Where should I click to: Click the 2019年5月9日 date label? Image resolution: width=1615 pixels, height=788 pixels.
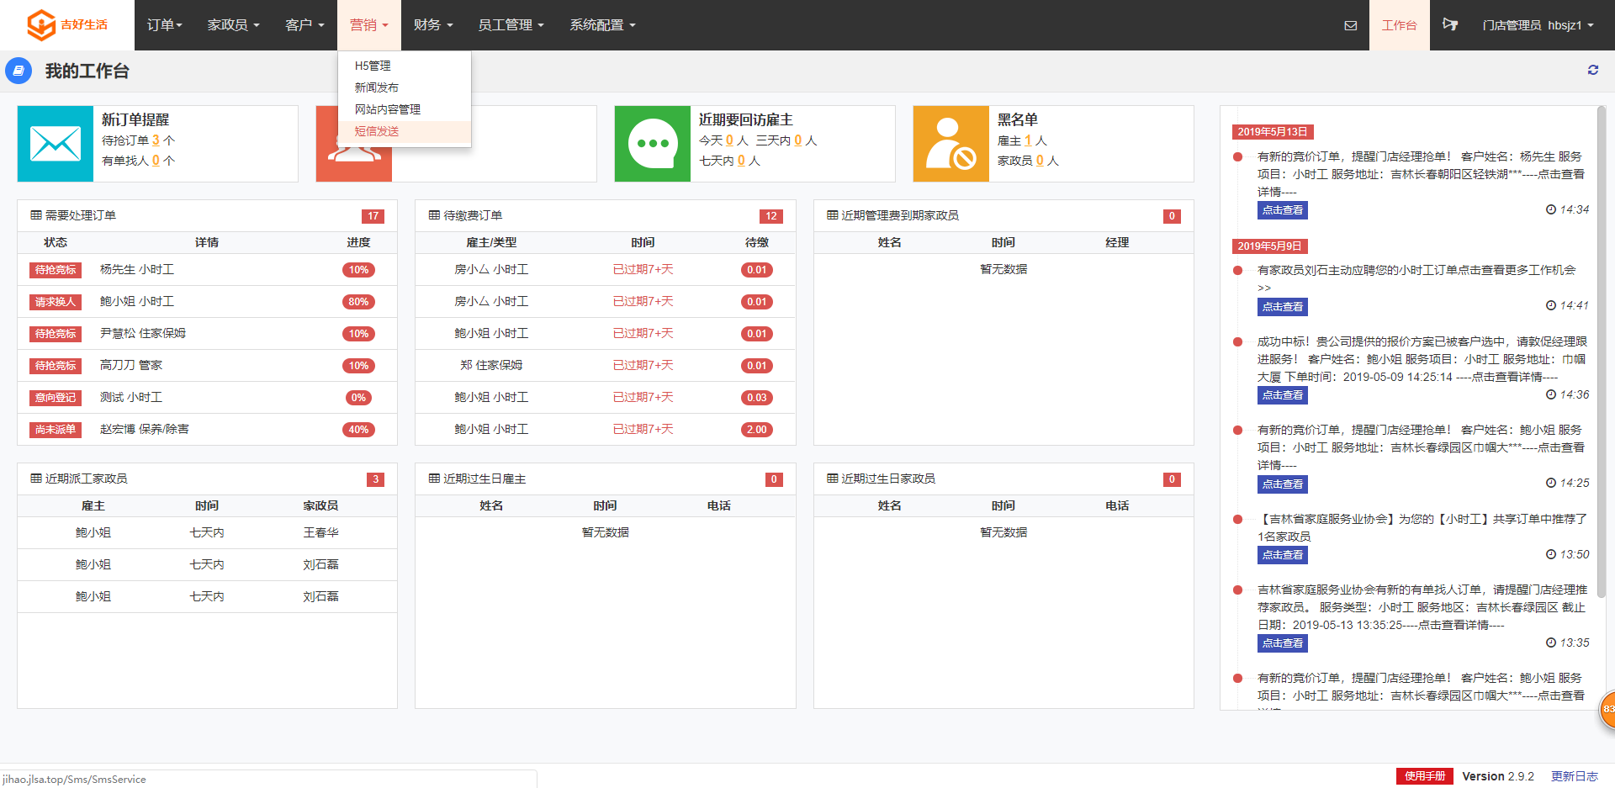point(1269,246)
